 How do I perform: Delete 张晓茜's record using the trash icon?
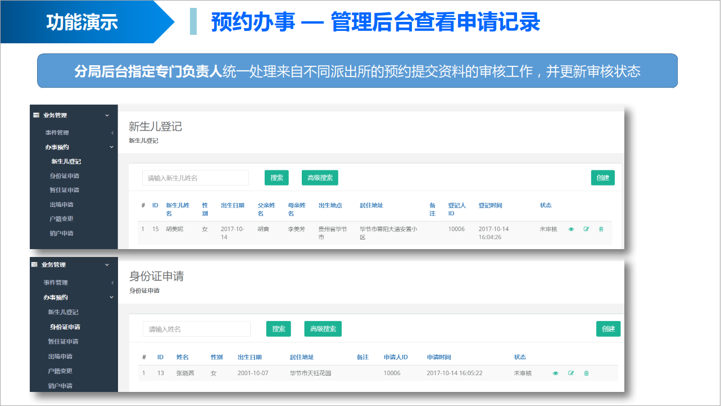tap(586, 373)
